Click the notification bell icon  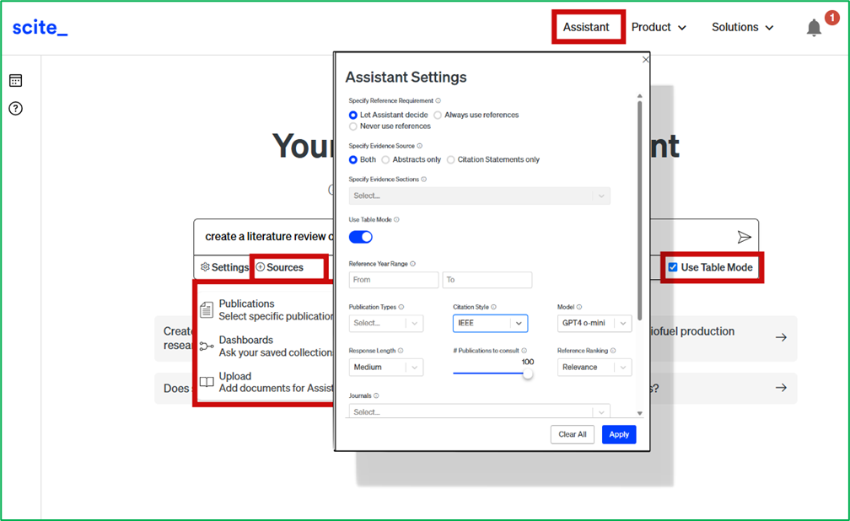814,29
